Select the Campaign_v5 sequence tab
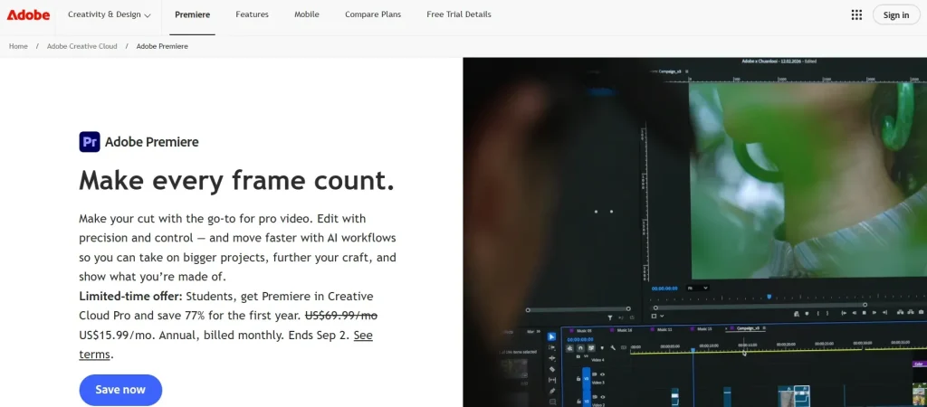 746,327
